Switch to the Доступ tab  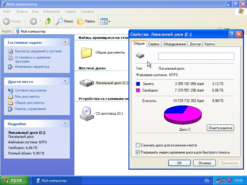coord(195,44)
